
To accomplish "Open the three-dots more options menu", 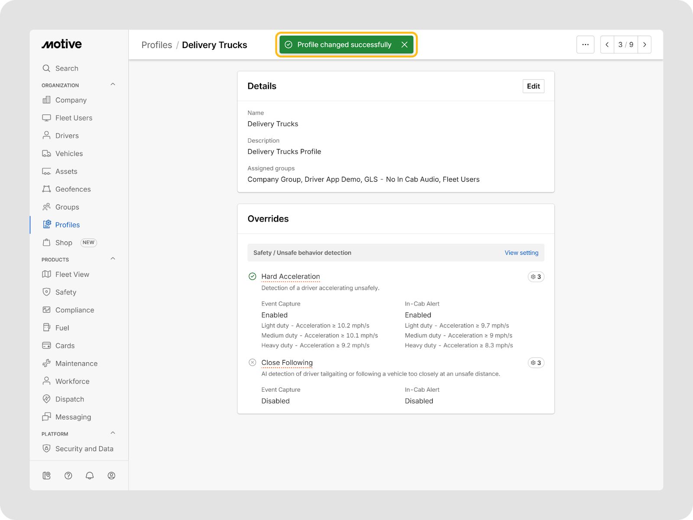I will pyautogui.click(x=585, y=45).
